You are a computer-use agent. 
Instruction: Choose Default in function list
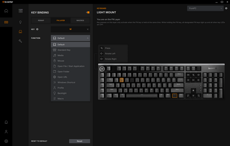tap(70, 45)
